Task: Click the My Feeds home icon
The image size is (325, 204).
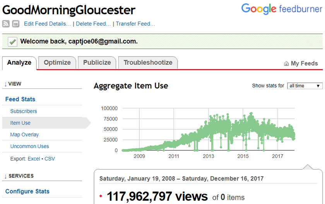Action: (x=286, y=63)
